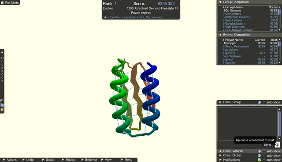Click the dotted chat panel resize handle

point(249,105)
